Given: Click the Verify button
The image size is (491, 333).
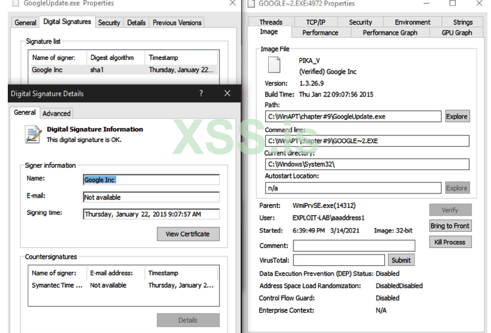Looking at the screenshot, I should (x=450, y=210).
